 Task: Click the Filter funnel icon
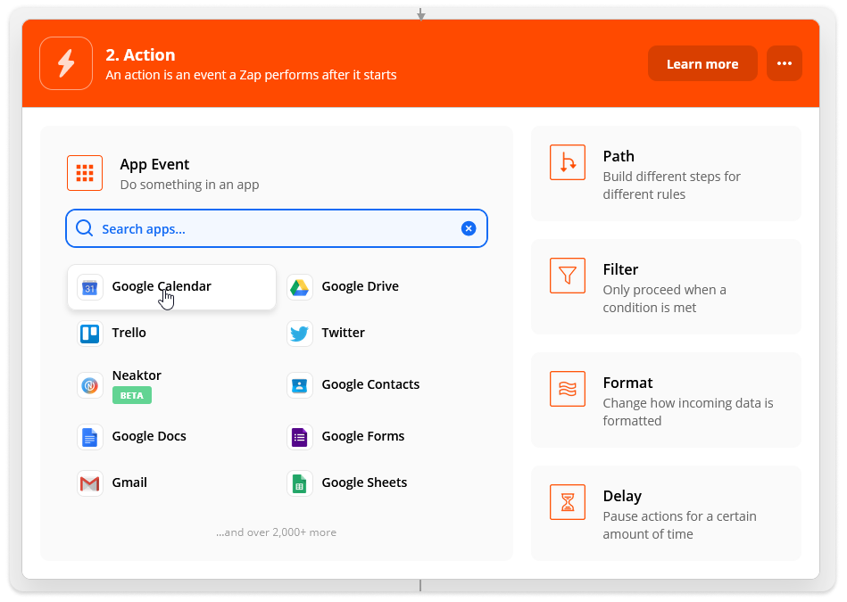tap(567, 276)
